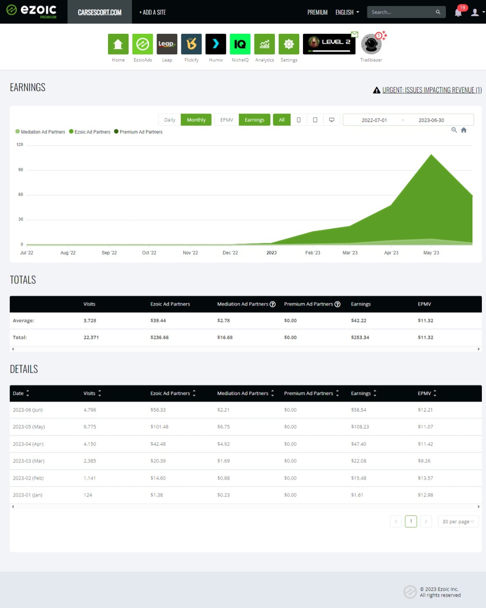The width and height of the screenshot is (486, 608).
Task: Click the red 19 notification count badge
Action: 463,8
